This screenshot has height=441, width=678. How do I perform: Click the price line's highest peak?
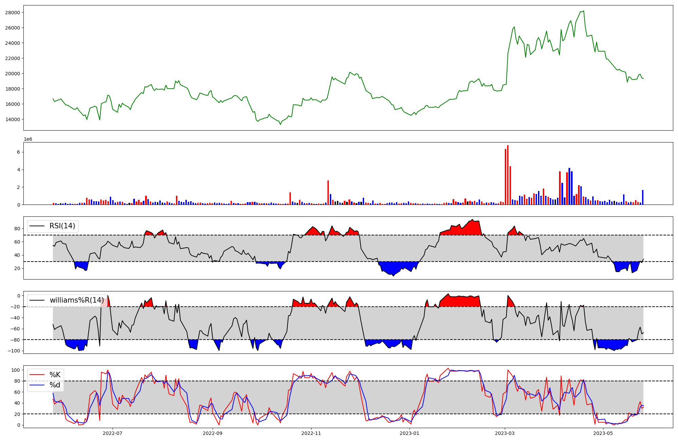pyautogui.click(x=583, y=11)
